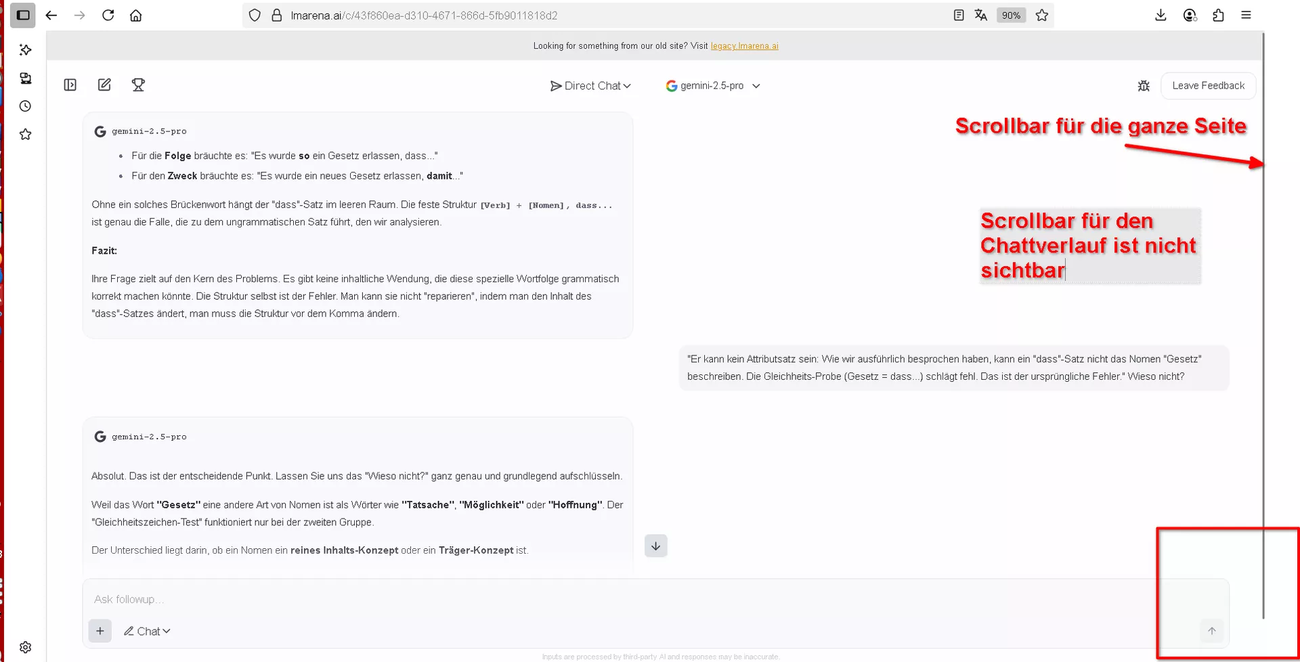Click the plus attachment button
This screenshot has width=1300, height=662.
[x=100, y=631]
